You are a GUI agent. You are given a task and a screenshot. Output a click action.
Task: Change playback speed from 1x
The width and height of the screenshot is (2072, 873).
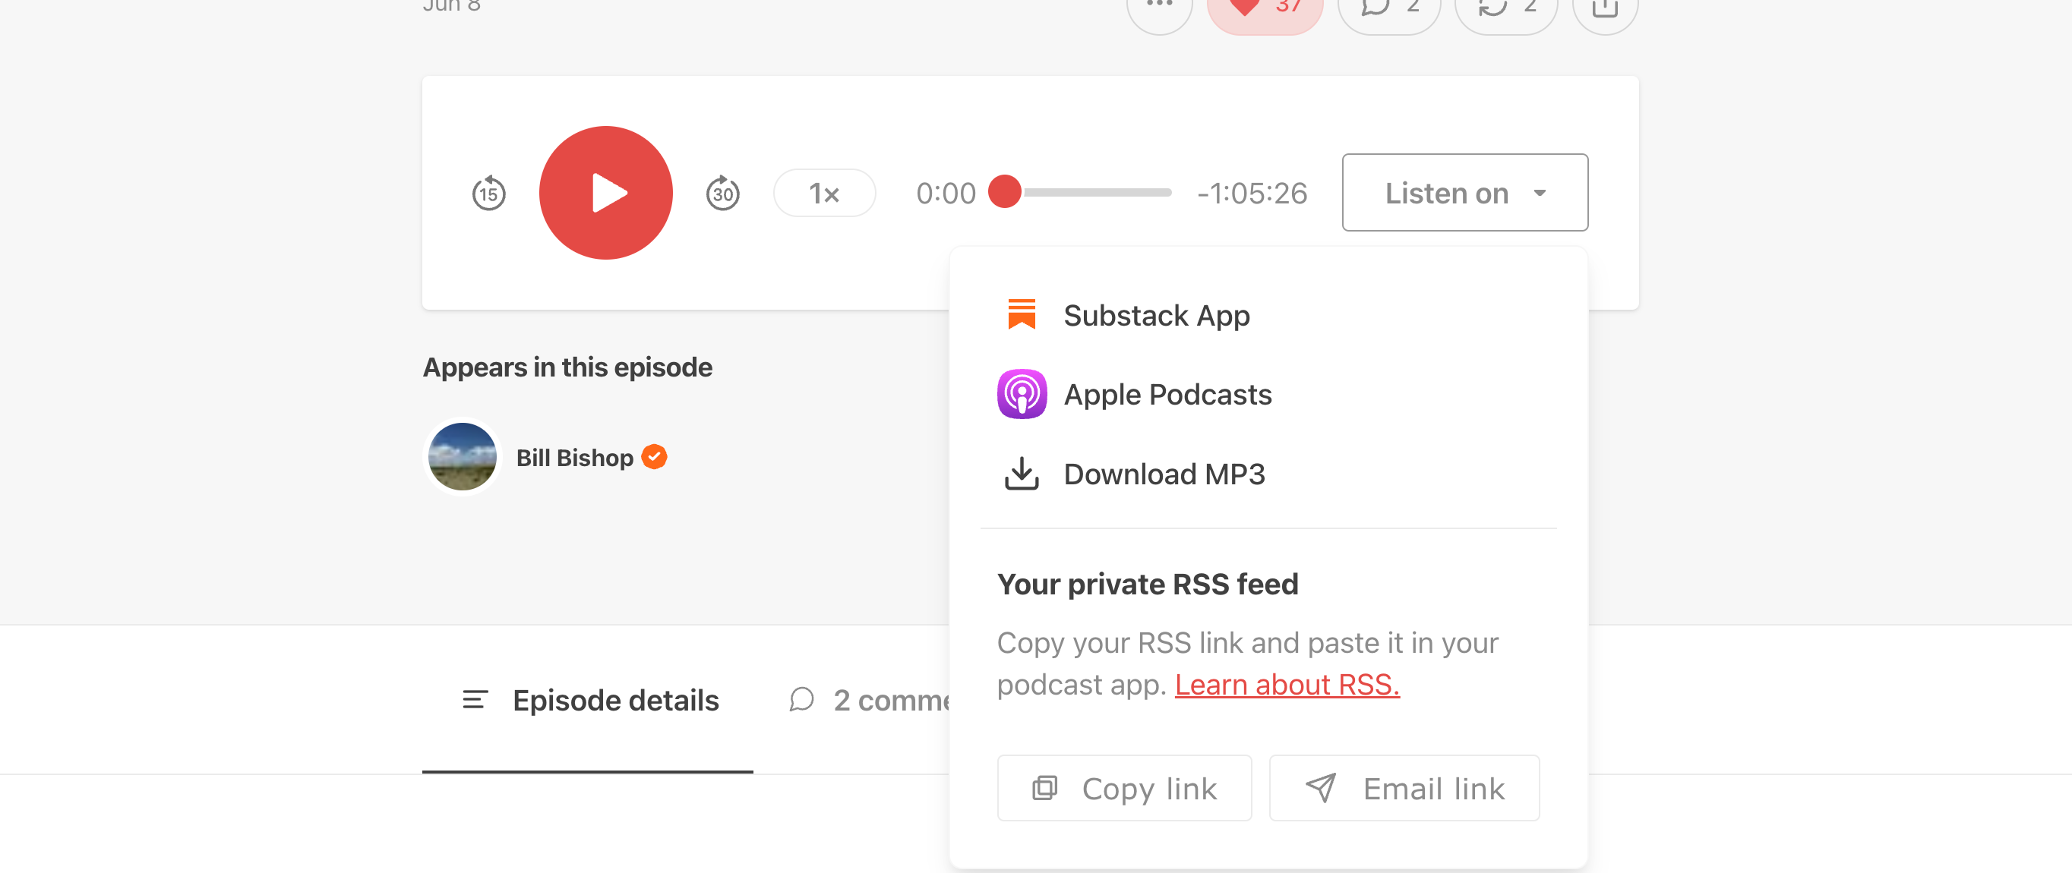(x=823, y=193)
